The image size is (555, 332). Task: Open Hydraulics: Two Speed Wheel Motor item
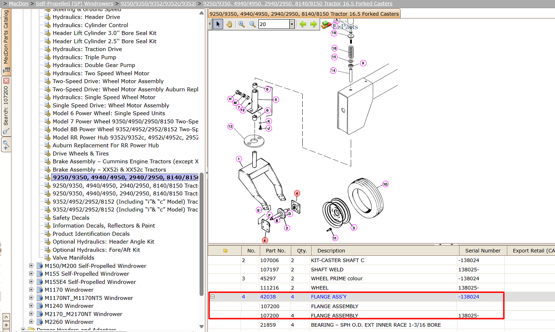pyautogui.click(x=101, y=73)
